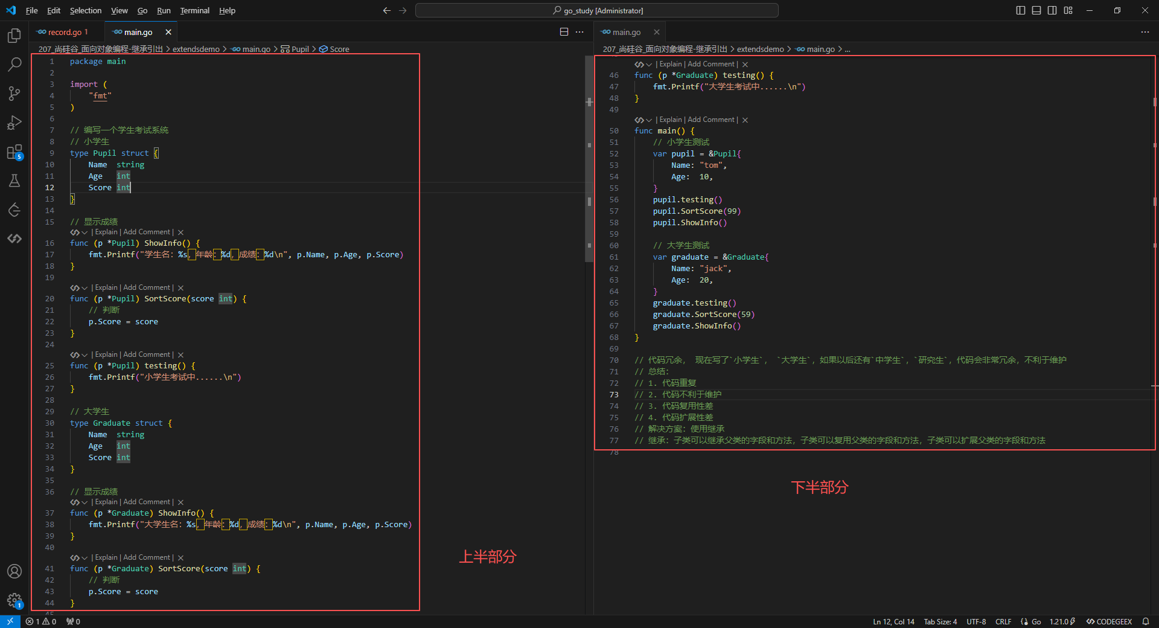Open the Extensions view with badge 5
This screenshot has width=1159, height=628.
pyautogui.click(x=14, y=152)
